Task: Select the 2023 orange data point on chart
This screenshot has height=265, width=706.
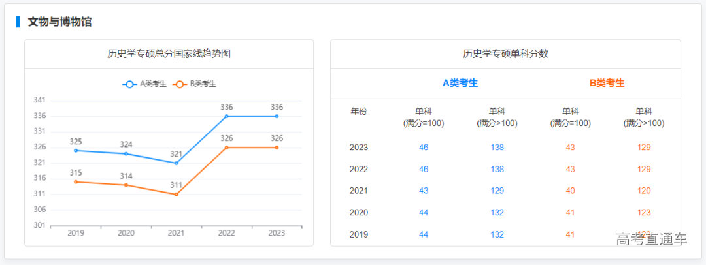Action: [277, 148]
